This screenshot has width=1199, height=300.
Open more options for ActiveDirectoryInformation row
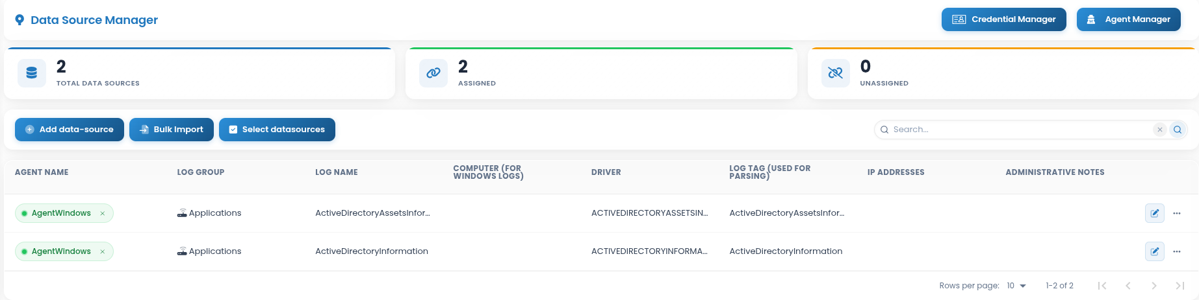(1176, 251)
